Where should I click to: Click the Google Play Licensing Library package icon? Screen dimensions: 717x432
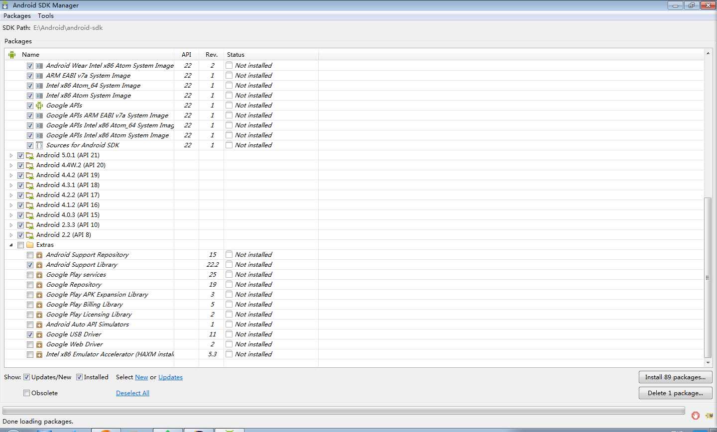coord(39,315)
